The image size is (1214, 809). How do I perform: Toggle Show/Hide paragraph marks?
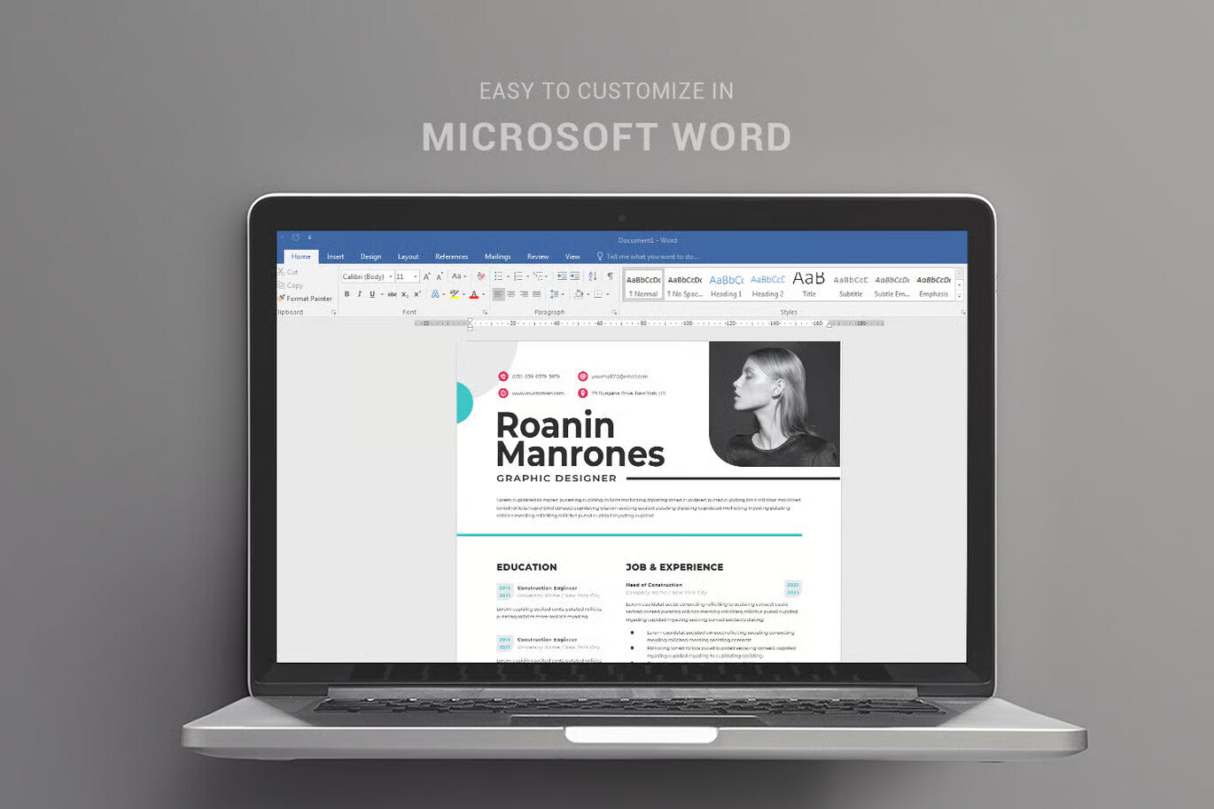pyautogui.click(x=610, y=276)
